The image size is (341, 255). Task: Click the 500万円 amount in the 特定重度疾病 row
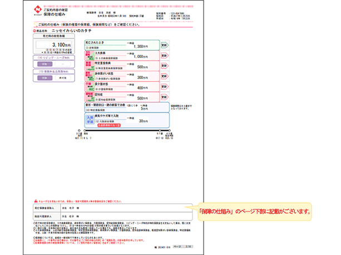(142, 67)
